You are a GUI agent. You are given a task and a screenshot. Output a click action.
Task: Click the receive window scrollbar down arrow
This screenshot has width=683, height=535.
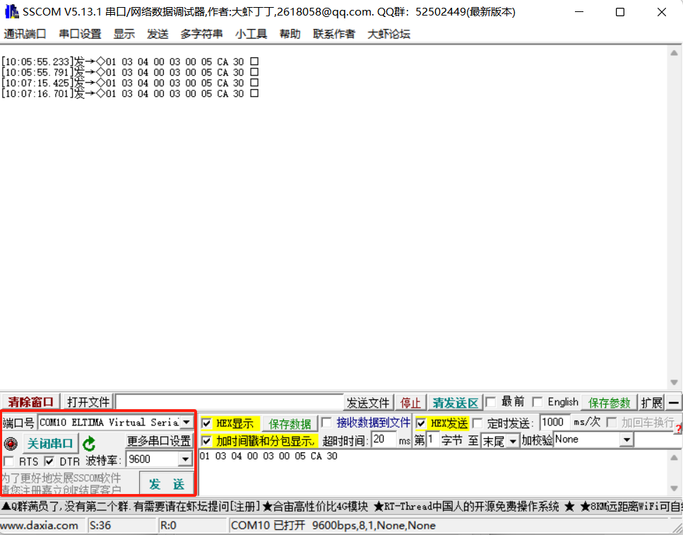pos(674,382)
